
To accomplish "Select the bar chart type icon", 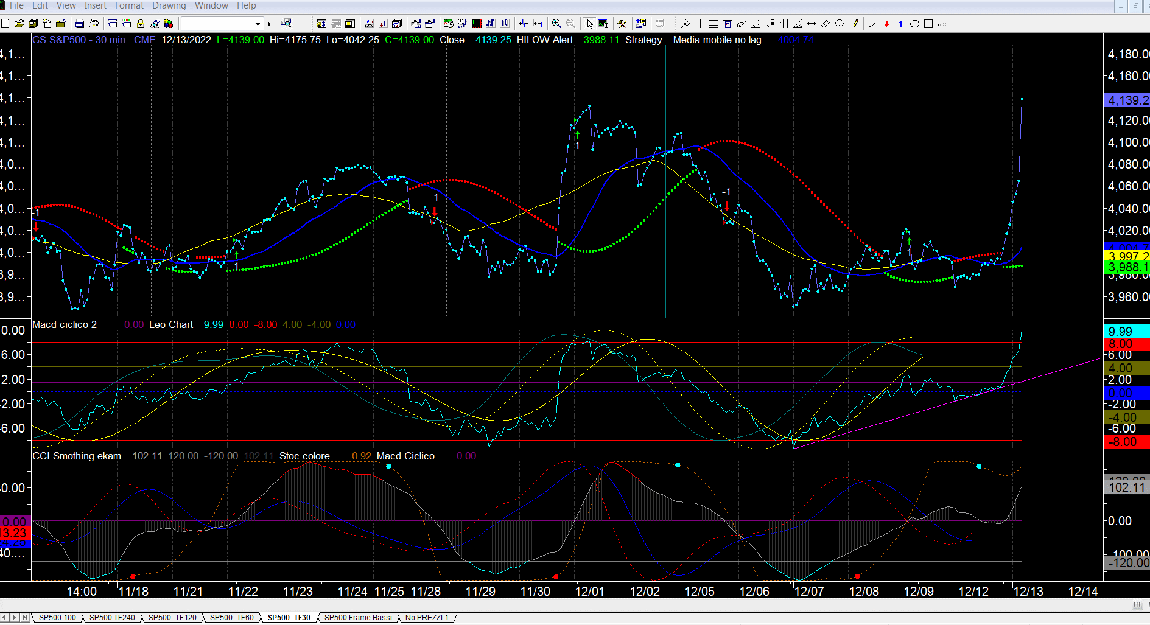I will coord(491,24).
